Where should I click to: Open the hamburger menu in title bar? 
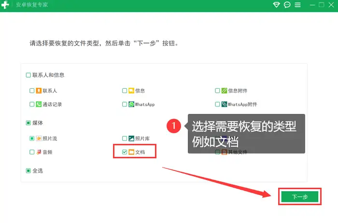pyautogui.click(x=298, y=5)
